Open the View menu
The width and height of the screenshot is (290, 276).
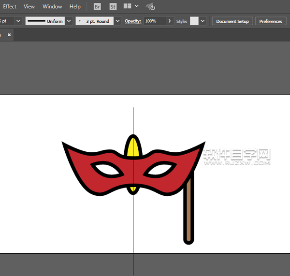click(29, 7)
